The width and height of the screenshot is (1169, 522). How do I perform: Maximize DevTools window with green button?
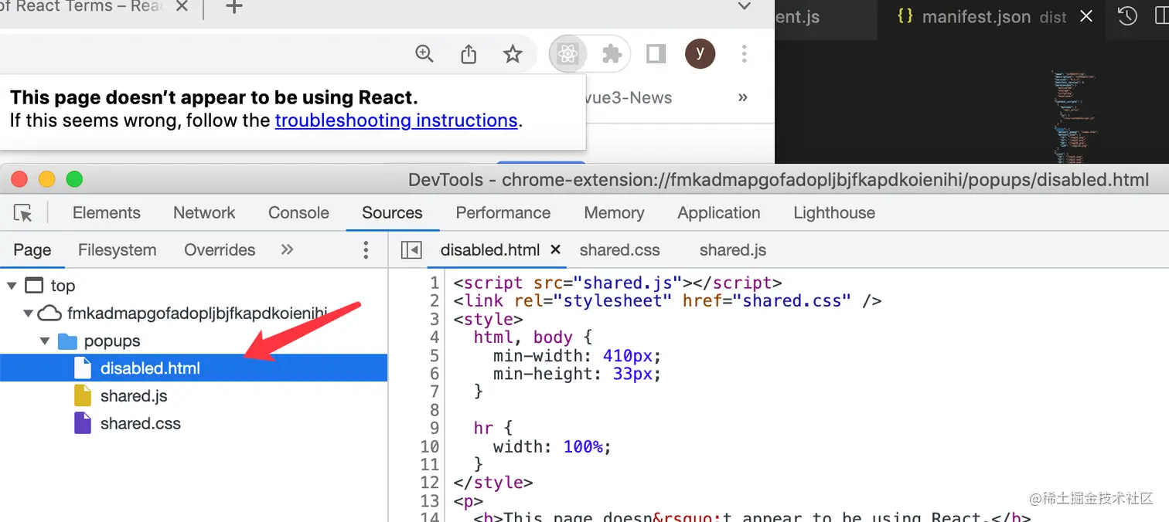pos(74,179)
